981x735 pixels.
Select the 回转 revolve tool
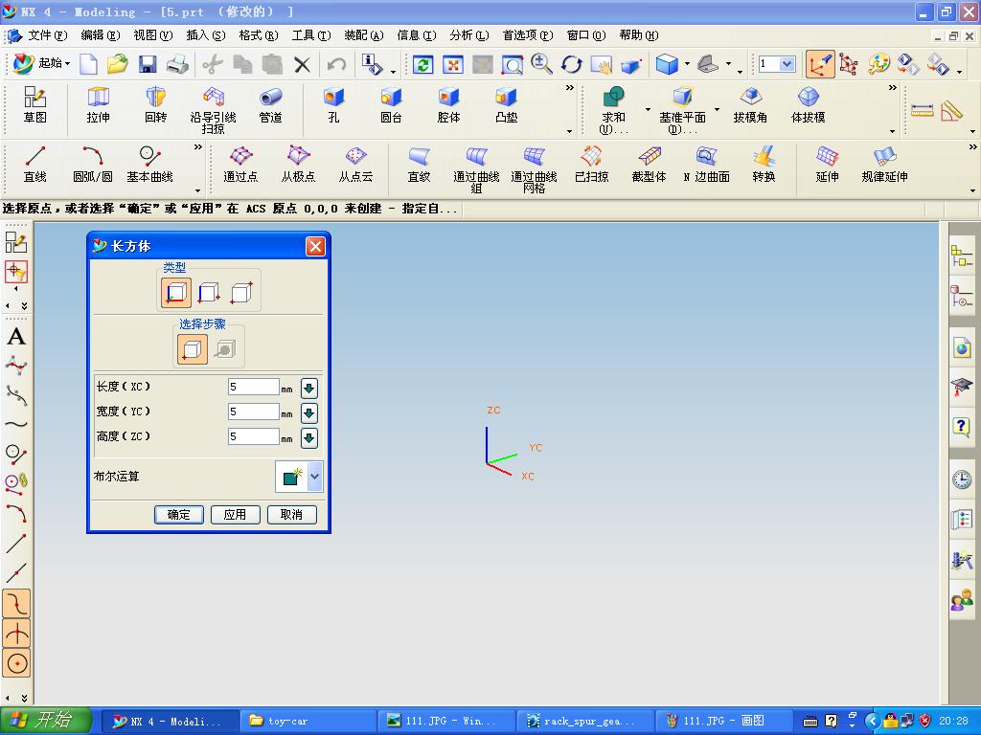(155, 105)
